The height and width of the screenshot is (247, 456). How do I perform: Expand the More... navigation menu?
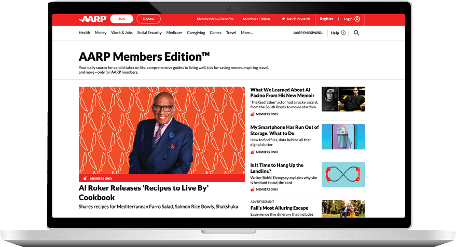246,33
